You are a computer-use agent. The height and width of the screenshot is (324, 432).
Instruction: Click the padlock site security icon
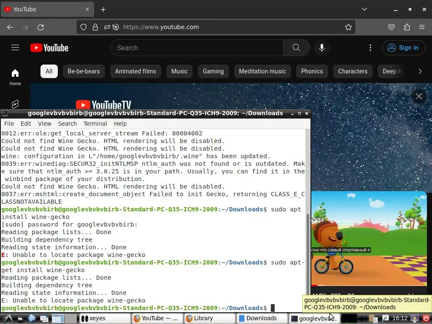click(x=95, y=27)
